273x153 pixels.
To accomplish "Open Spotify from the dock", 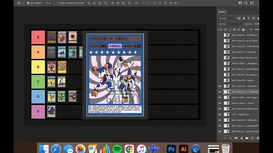I will (117, 149).
